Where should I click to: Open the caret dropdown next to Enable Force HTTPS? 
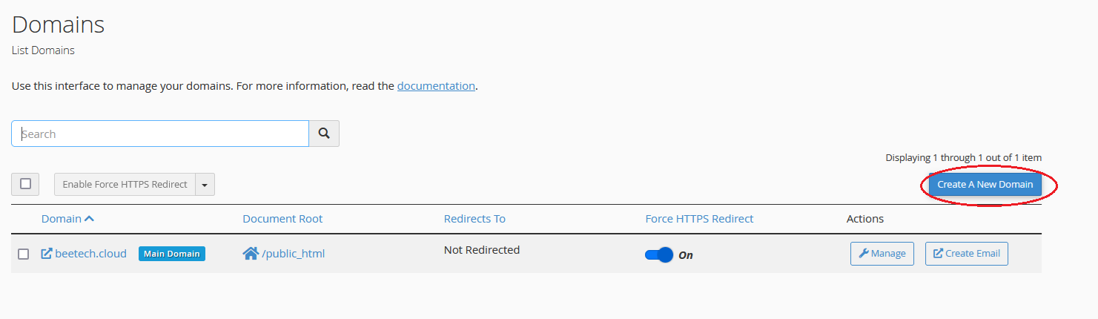tap(205, 185)
